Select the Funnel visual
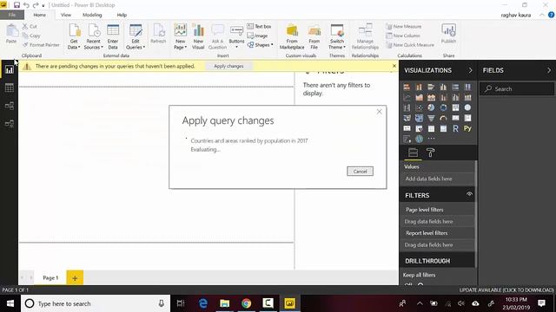This screenshot has height=312, width=556. [431, 118]
